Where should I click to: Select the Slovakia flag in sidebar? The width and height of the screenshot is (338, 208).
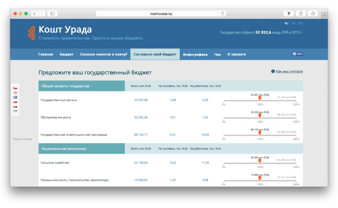pos(15,107)
